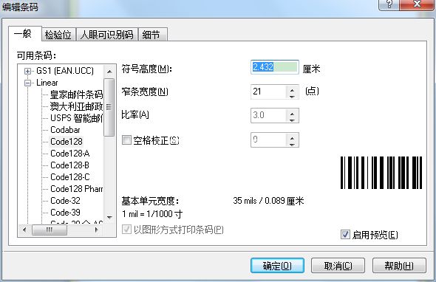Viewport: 436px width, 282px height.
Task: Switch to the 一般 tab
Action: click(24, 34)
